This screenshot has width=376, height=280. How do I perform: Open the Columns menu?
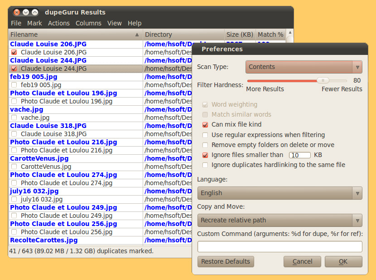[x=88, y=23]
